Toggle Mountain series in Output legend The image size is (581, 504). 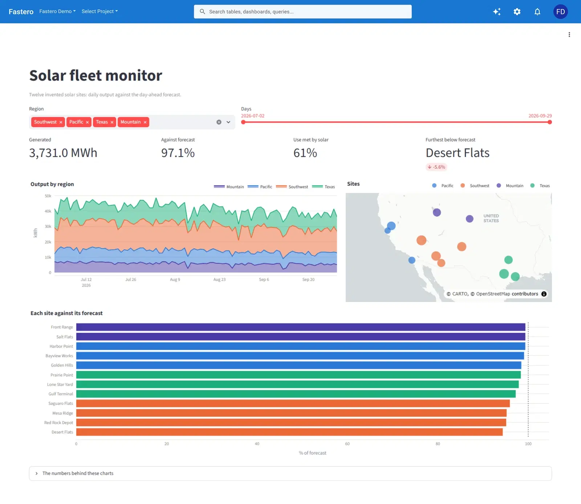point(229,187)
